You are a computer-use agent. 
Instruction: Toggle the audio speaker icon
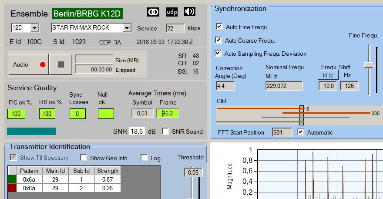(x=190, y=12)
